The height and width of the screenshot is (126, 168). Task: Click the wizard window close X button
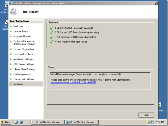[x=156, y=3]
